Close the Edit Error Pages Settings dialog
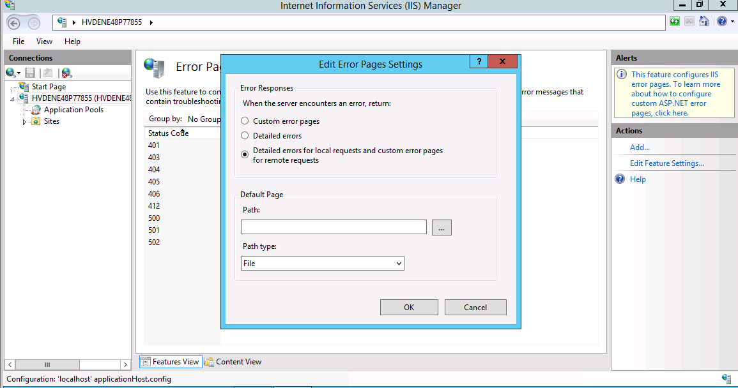Viewport: 738px width, 388px height. [x=503, y=62]
